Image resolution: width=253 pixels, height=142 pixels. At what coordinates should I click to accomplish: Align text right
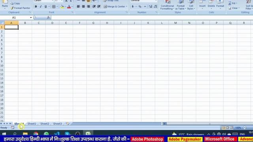88,6
